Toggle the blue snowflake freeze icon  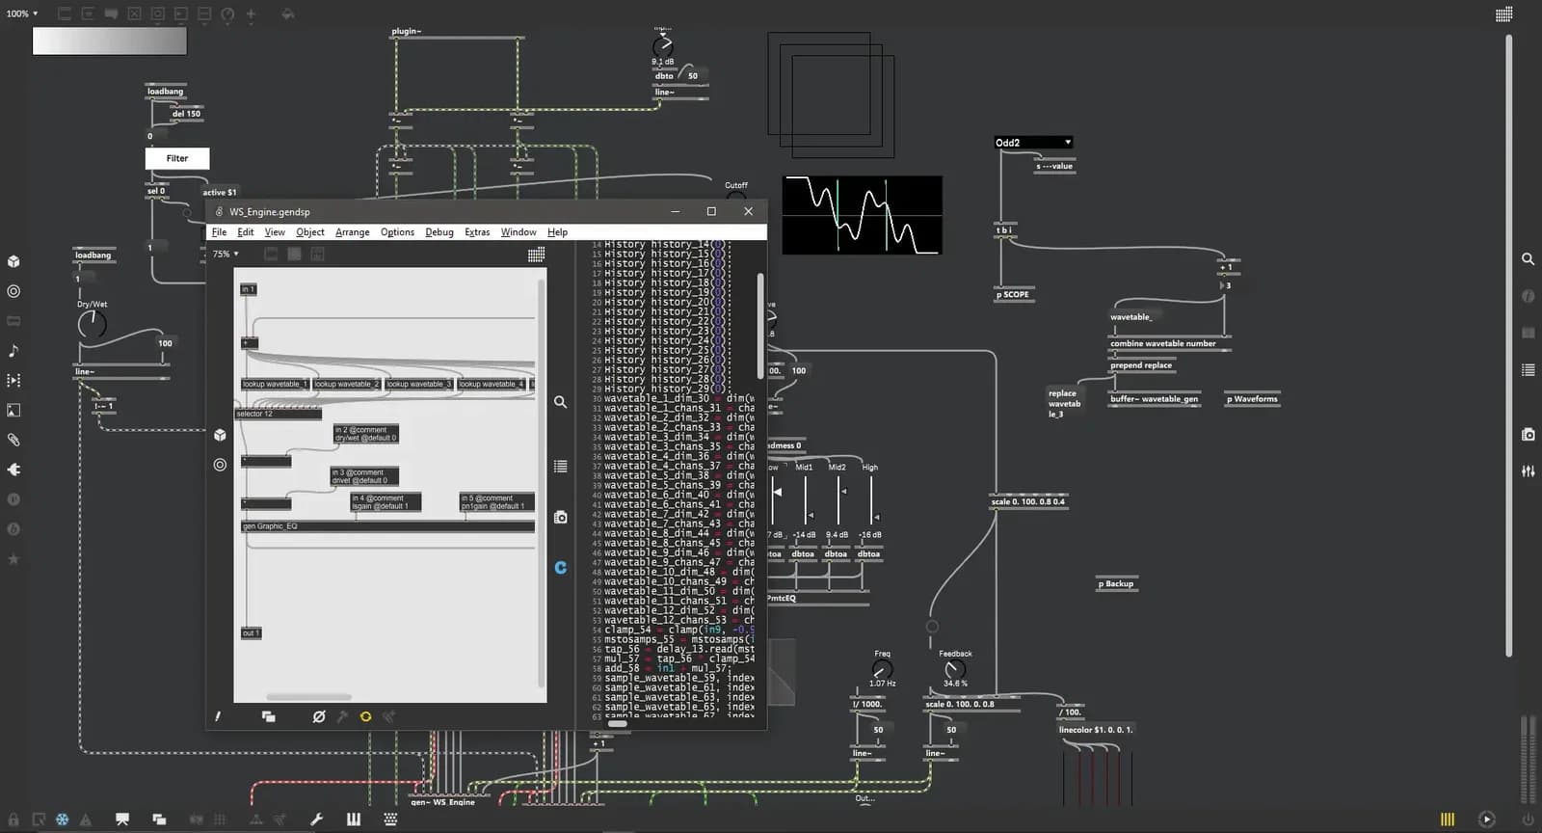[x=62, y=820]
